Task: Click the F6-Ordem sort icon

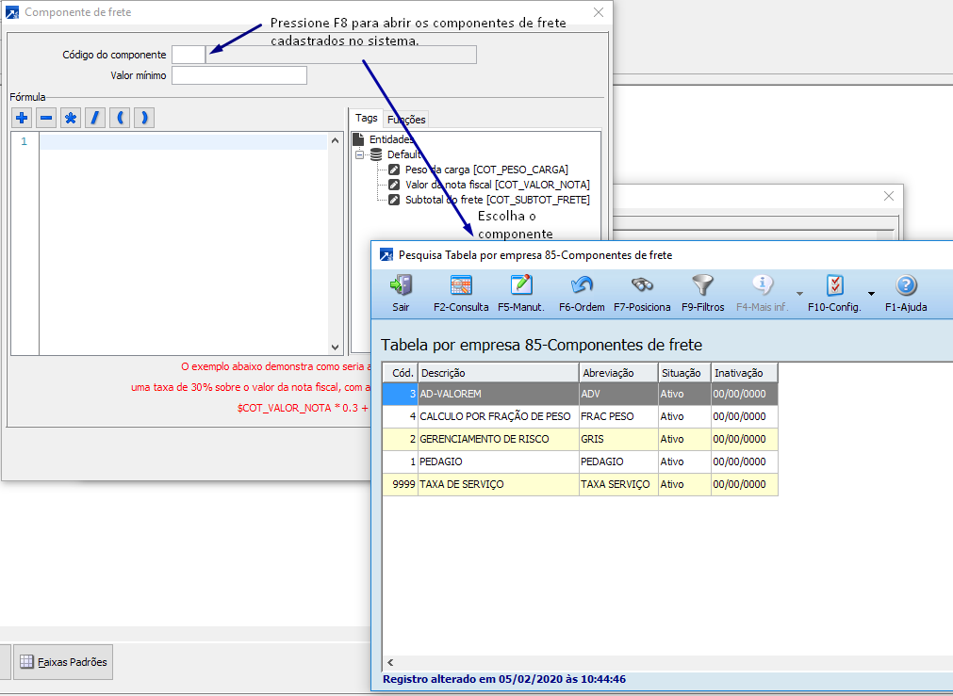Action: tap(582, 286)
